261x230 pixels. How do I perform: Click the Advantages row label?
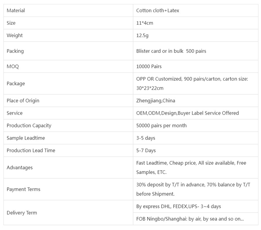point(20,168)
